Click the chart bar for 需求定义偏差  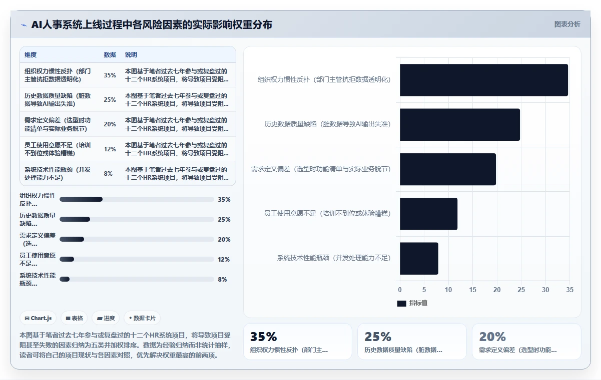(x=448, y=169)
